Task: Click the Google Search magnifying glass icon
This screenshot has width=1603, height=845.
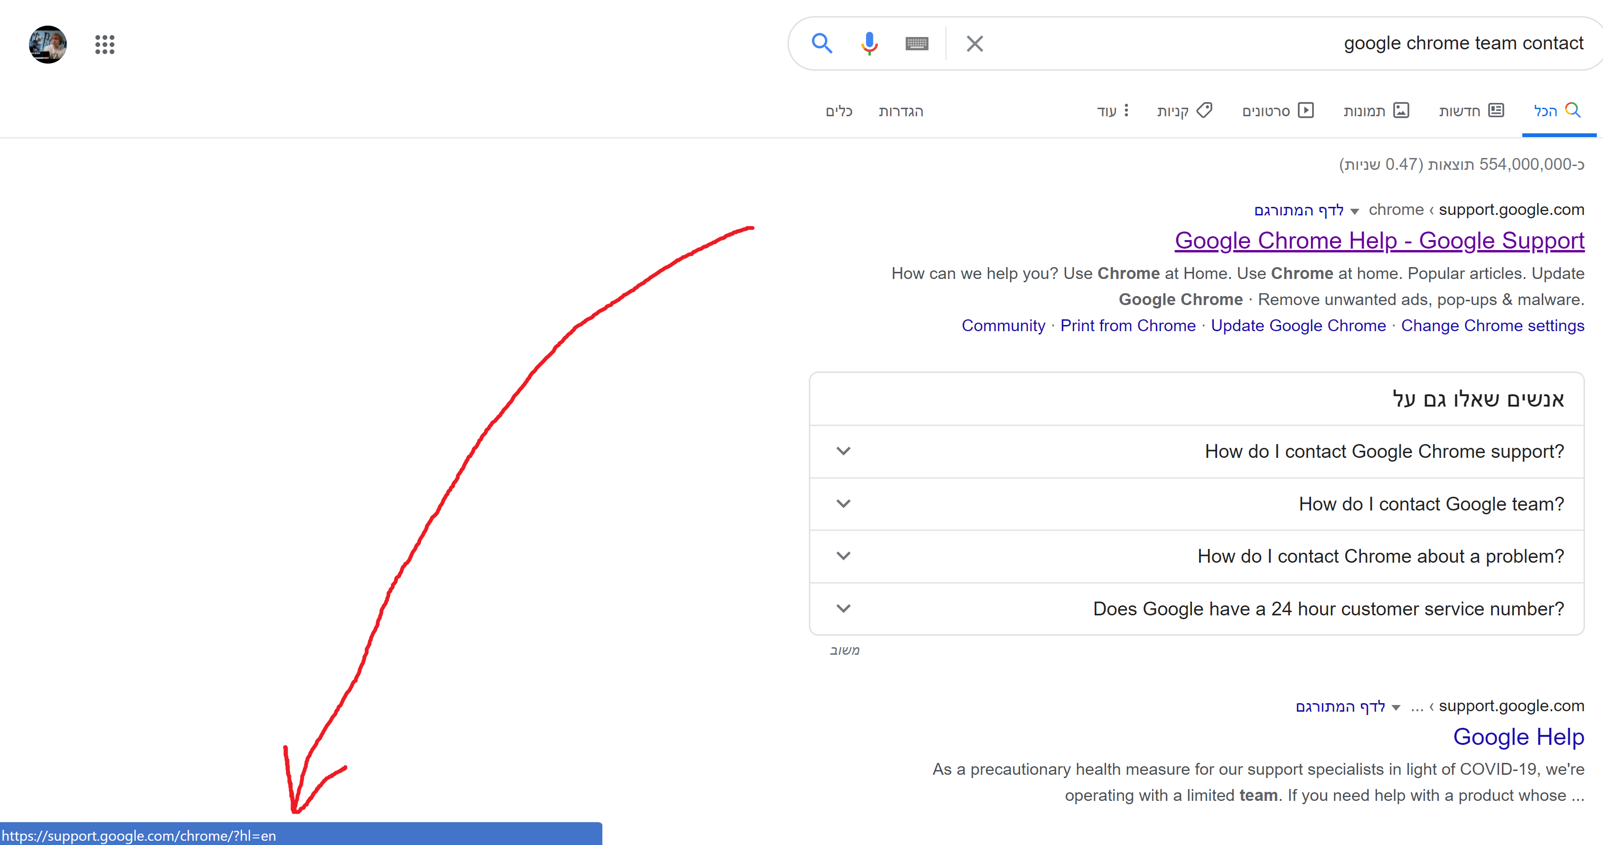Action: 822,42
